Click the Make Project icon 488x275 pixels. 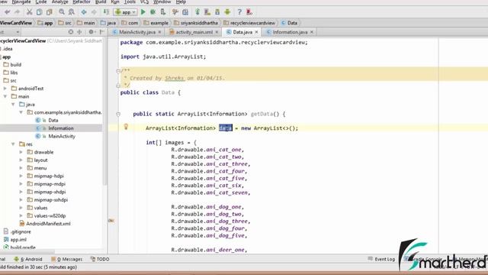pyautogui.click(x=106, y=12)
